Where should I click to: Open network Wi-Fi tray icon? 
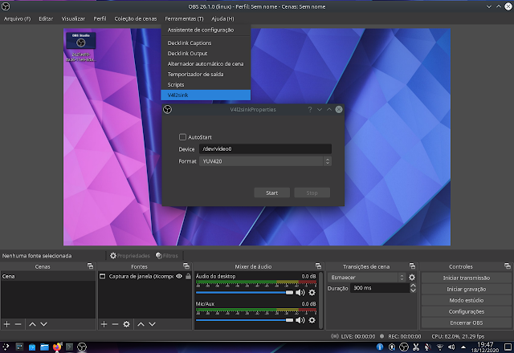[x=440, y=347]
